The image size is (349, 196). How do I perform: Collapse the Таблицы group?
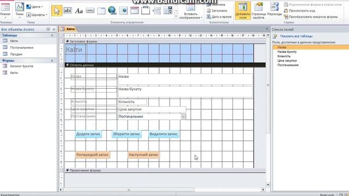[52, 35]
